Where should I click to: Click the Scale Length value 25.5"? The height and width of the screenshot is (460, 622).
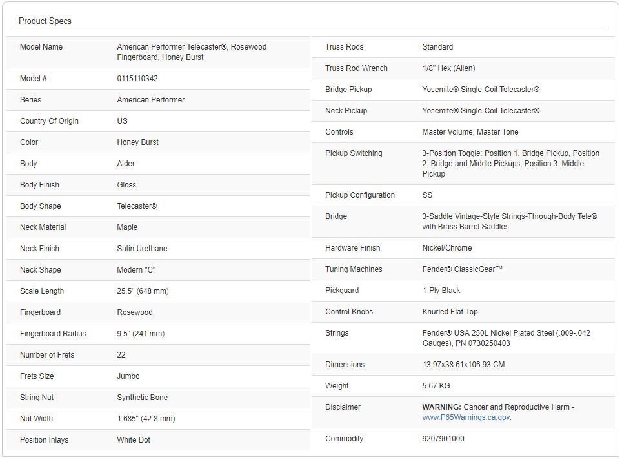click(x=143, y=291)
